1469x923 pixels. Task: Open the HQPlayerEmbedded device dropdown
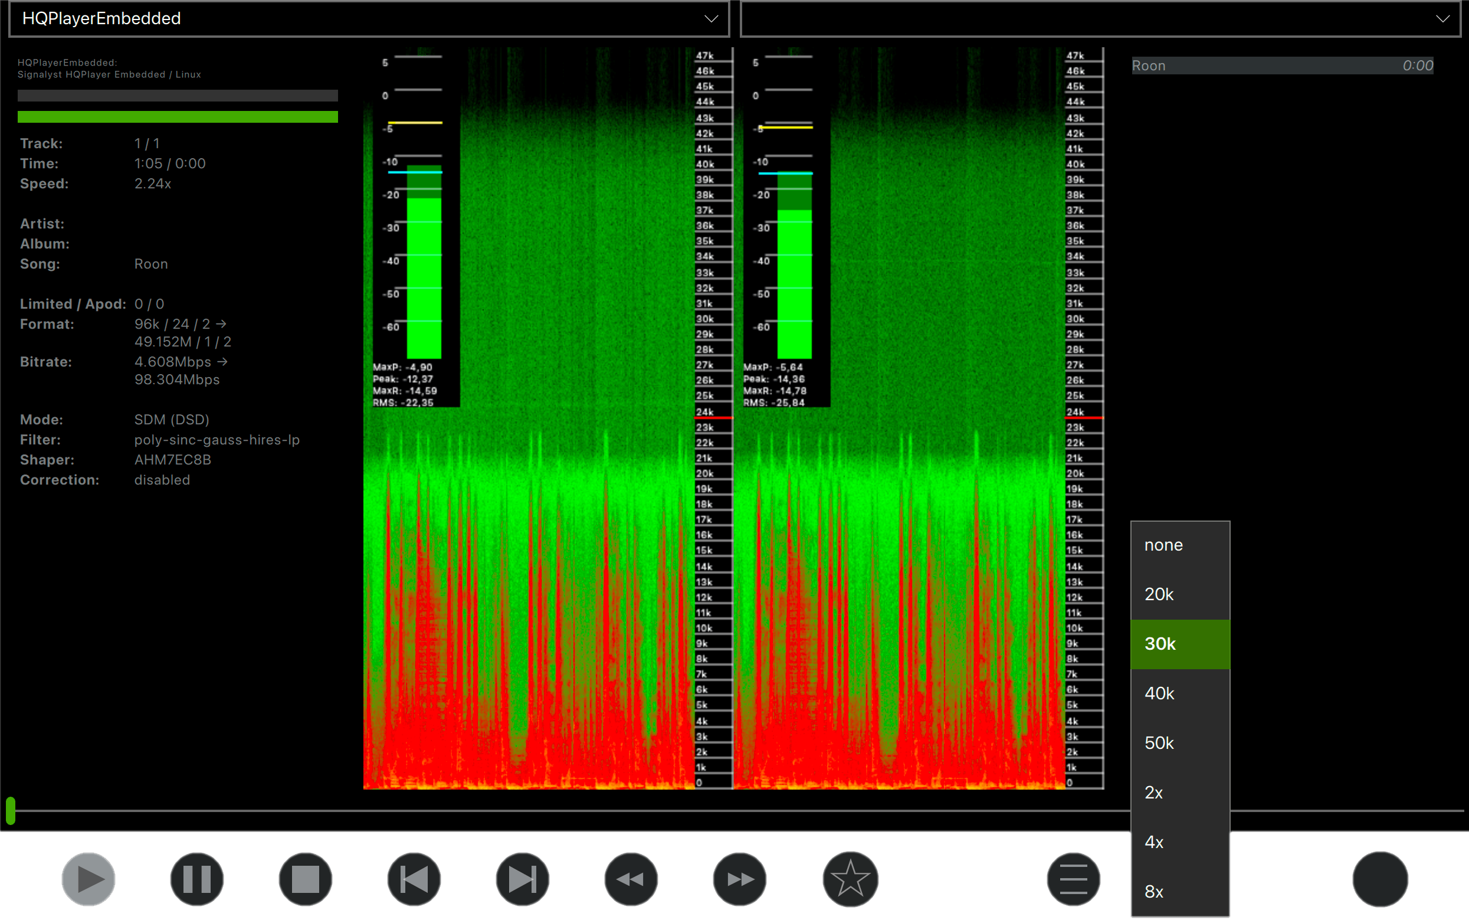coord(369,19)
